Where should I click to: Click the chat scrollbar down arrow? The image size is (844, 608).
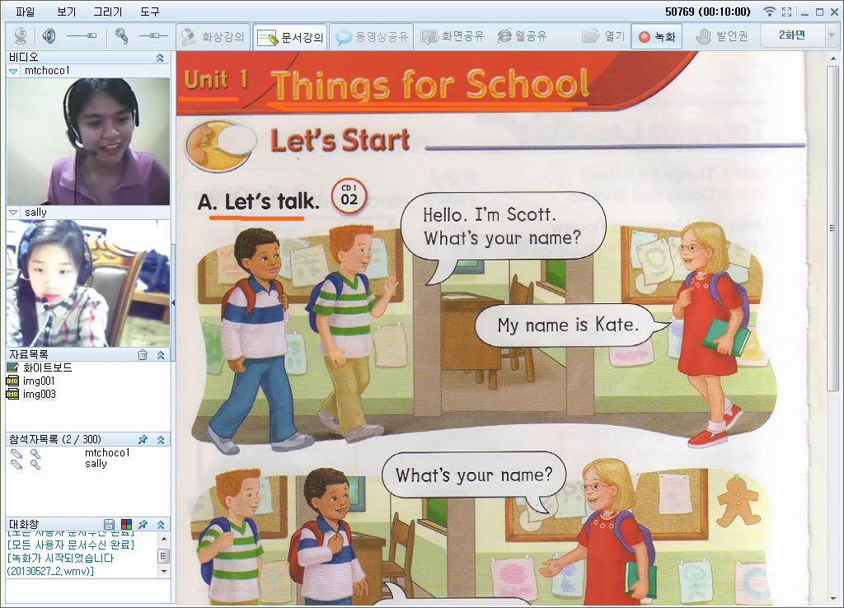pos(164,572)
